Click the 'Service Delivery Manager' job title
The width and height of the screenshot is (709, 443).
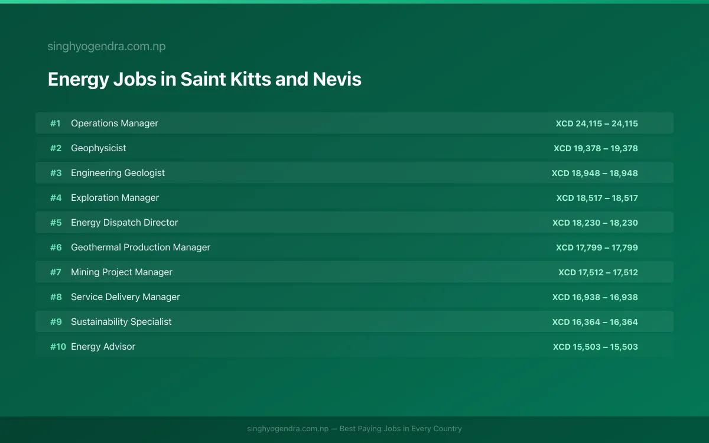coord(125,297)
